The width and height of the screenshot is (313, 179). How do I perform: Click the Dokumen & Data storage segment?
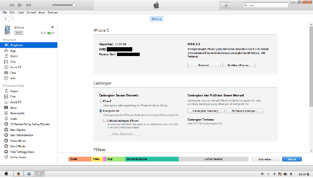coord(152,159)
